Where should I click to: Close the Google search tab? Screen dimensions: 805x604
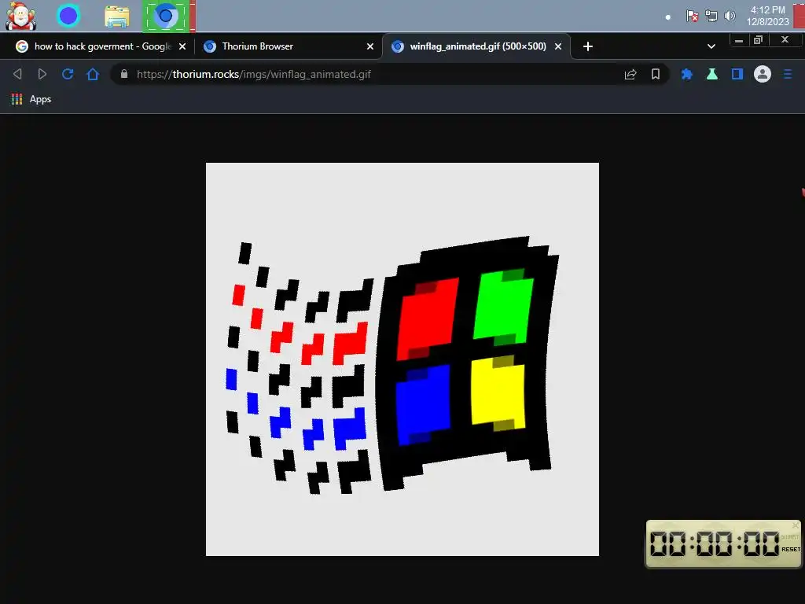tap(182, 46)
